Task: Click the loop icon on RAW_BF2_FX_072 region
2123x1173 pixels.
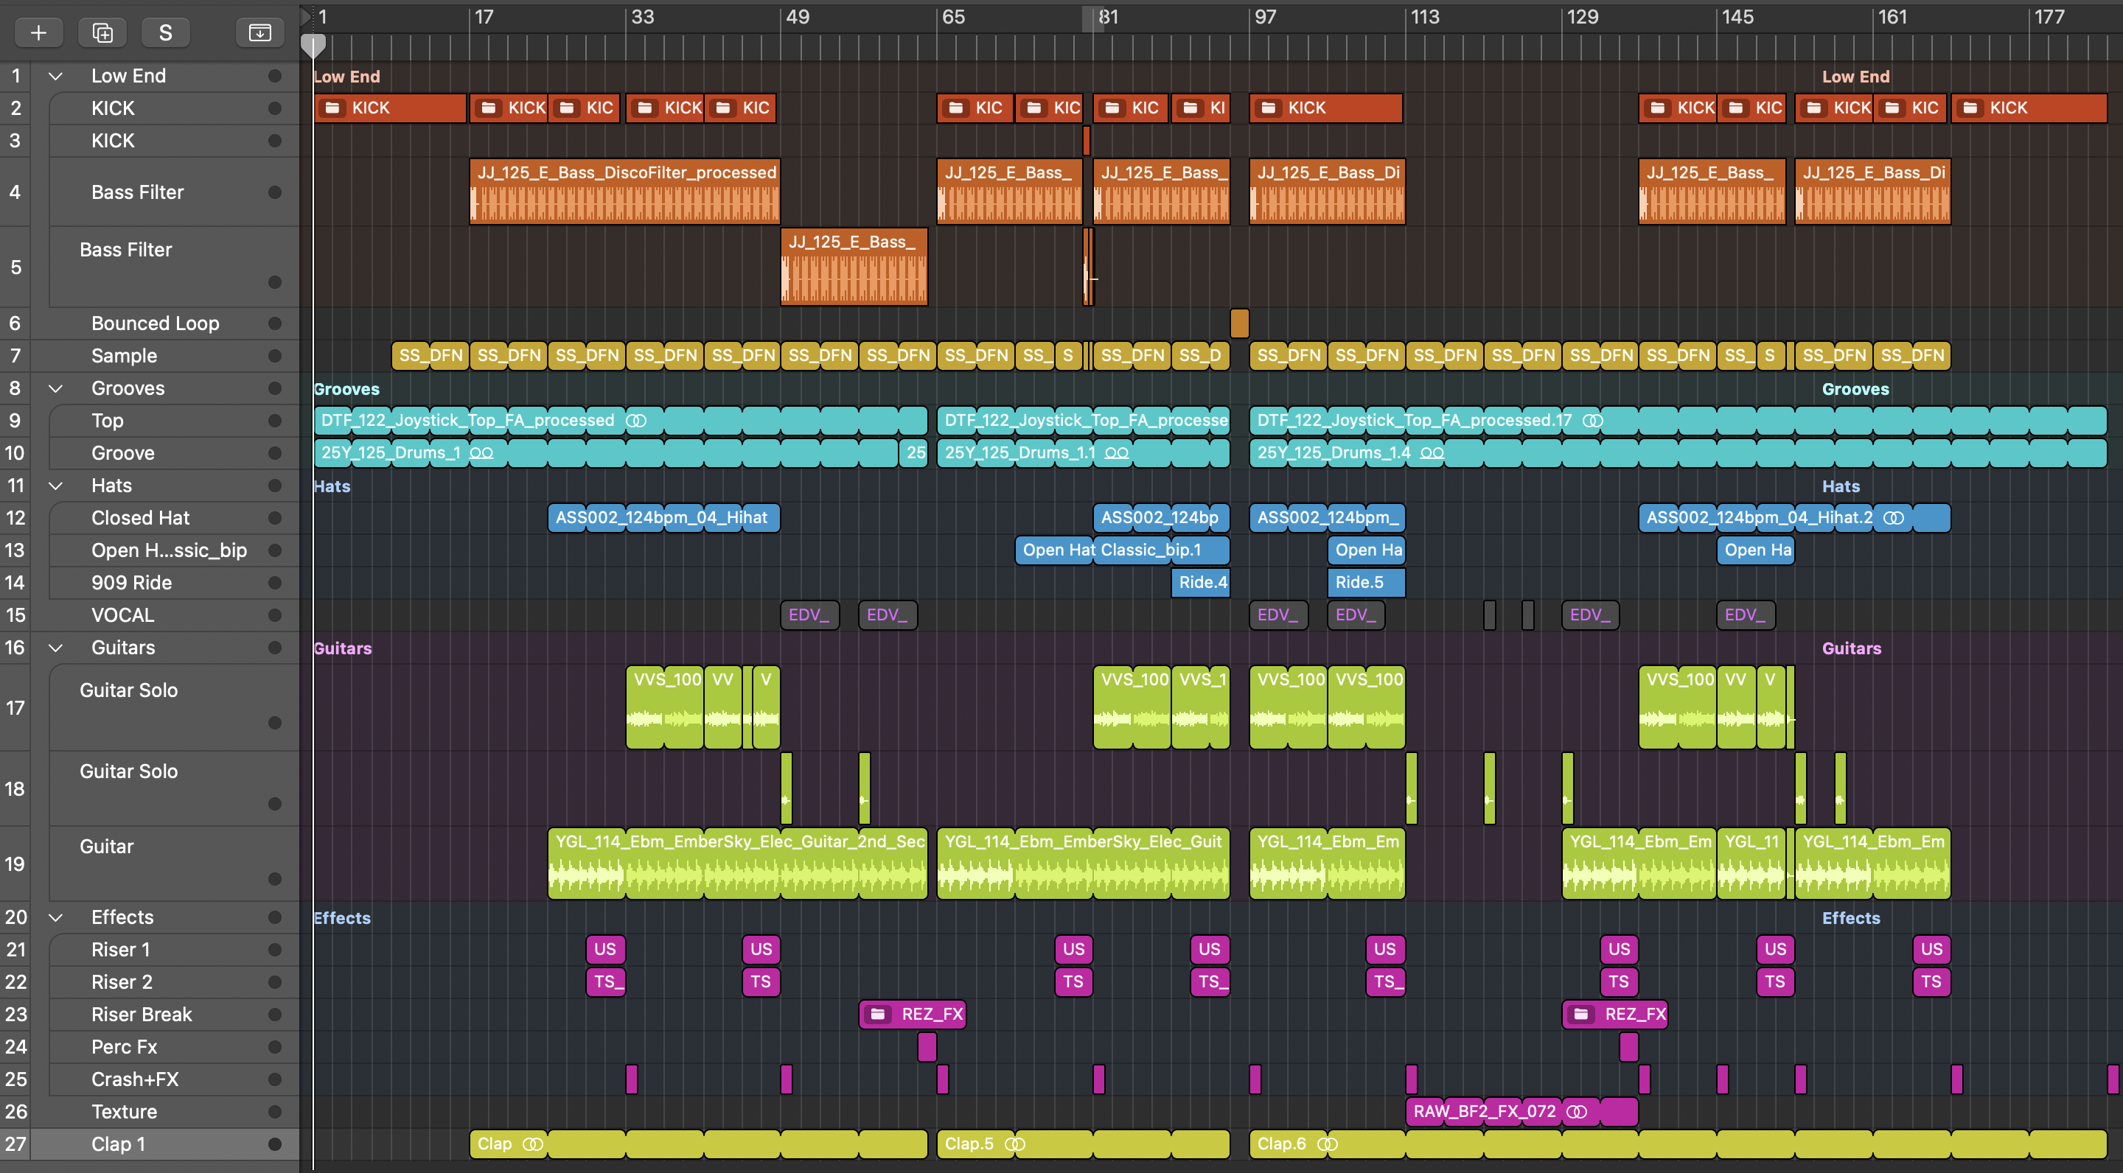Action: [1576, 1111]
